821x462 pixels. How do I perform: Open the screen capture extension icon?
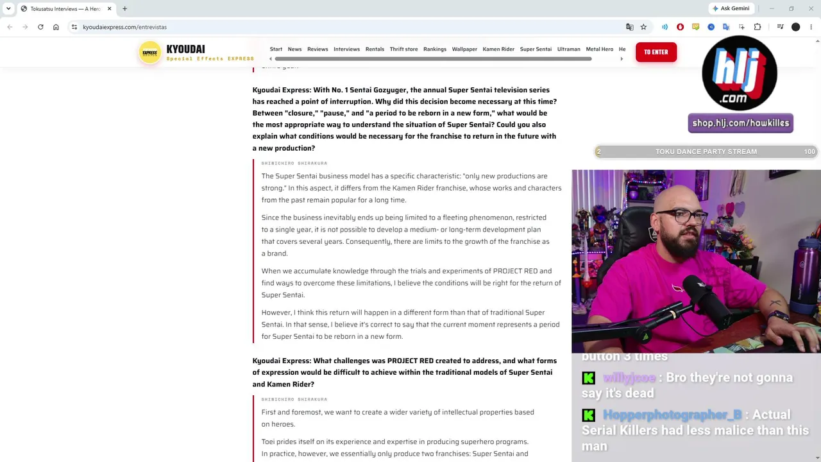pos(741,27)
